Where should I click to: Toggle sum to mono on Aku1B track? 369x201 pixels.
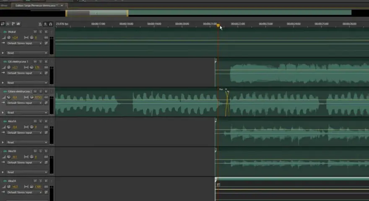pos(46,157)
